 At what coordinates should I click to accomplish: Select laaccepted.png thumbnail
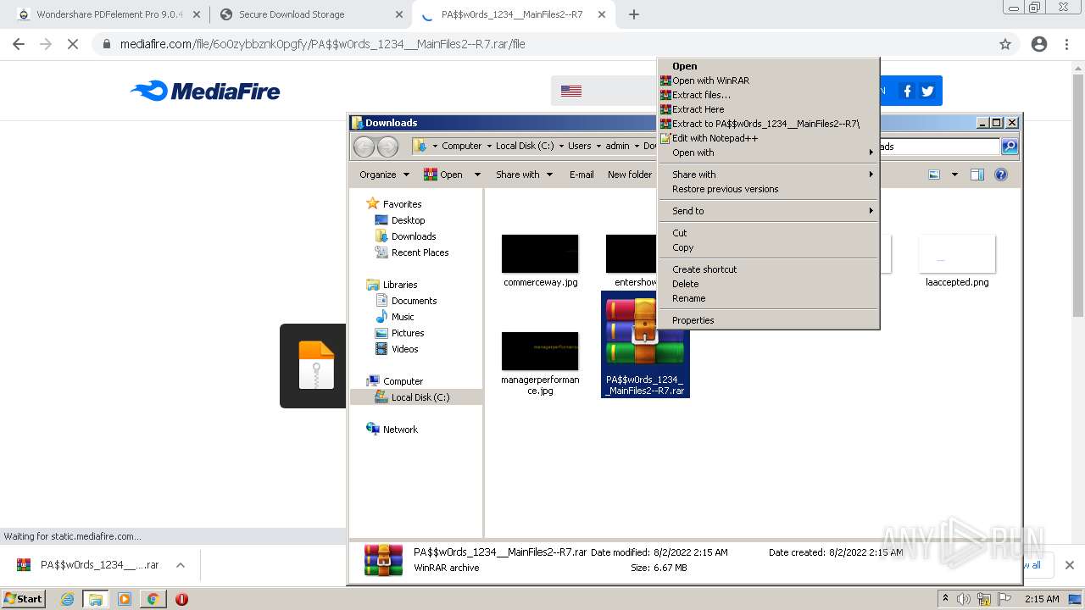coord(957,254)
